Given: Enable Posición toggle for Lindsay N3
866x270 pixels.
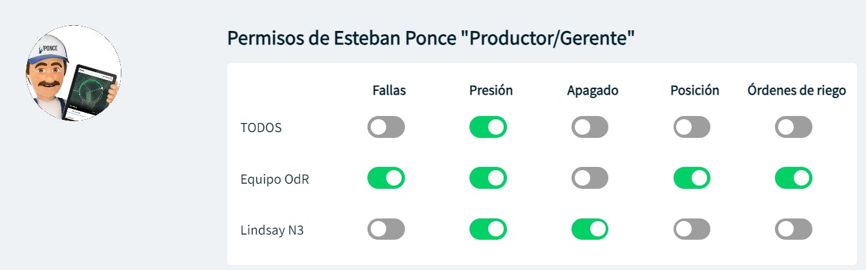Looking at the screenshot, I should 692,229.
